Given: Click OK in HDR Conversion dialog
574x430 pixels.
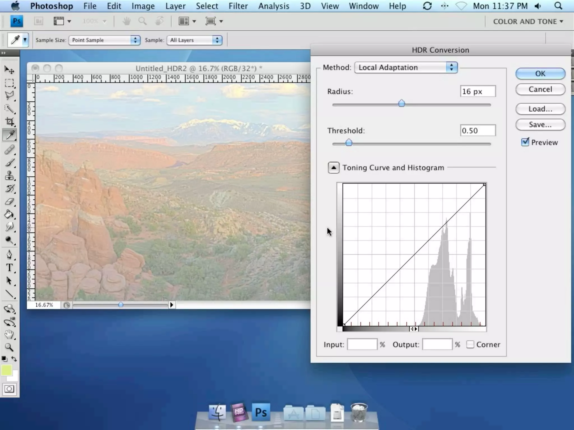Looking at the screenshot, I should pos(540,74).
